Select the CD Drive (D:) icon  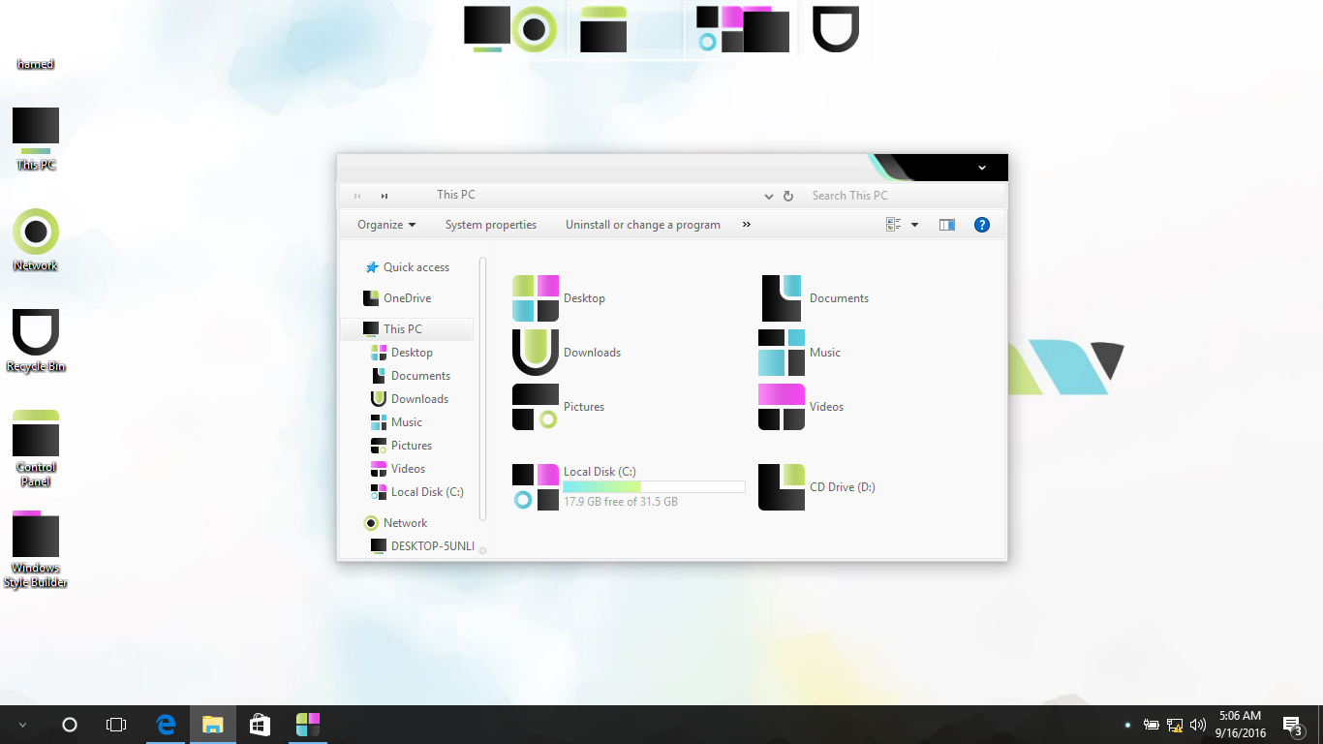click(782, 487)
